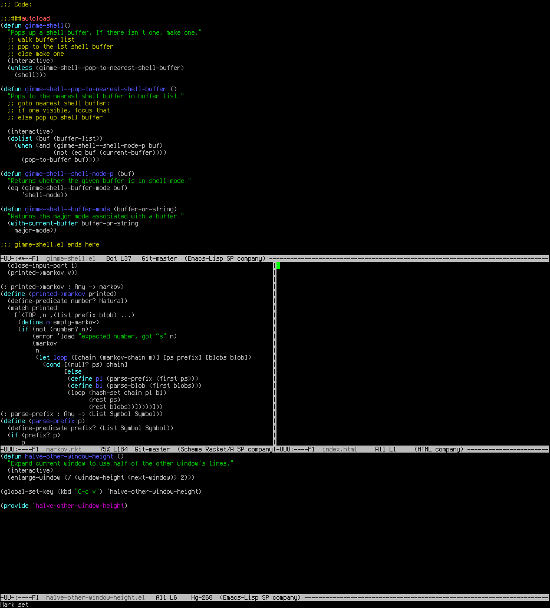Click buffer name gimme-shell.el in mode line
The width and height of the screenshot is (550, 608).
(71, 258)
